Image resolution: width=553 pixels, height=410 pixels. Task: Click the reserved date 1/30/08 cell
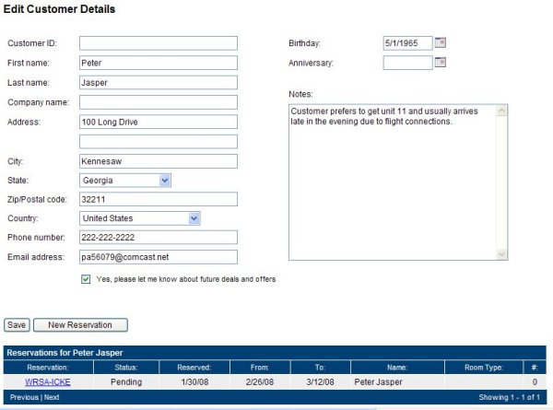[194, 381]
